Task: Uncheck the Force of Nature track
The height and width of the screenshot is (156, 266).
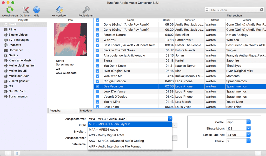Action: [x=97, y=35]
